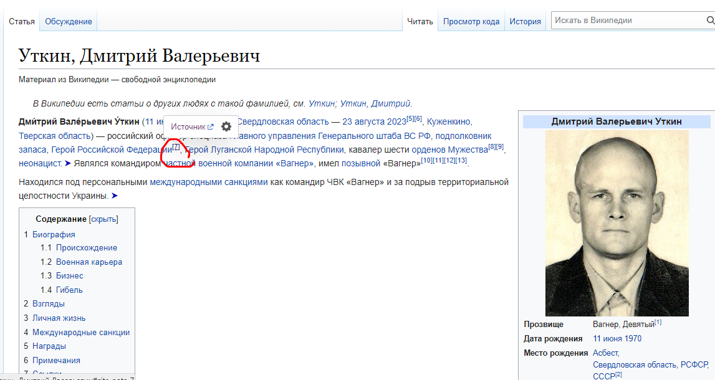Click footnote reference [8]
715x380 pixels.
pyautogui.click(x=492, y=147)
